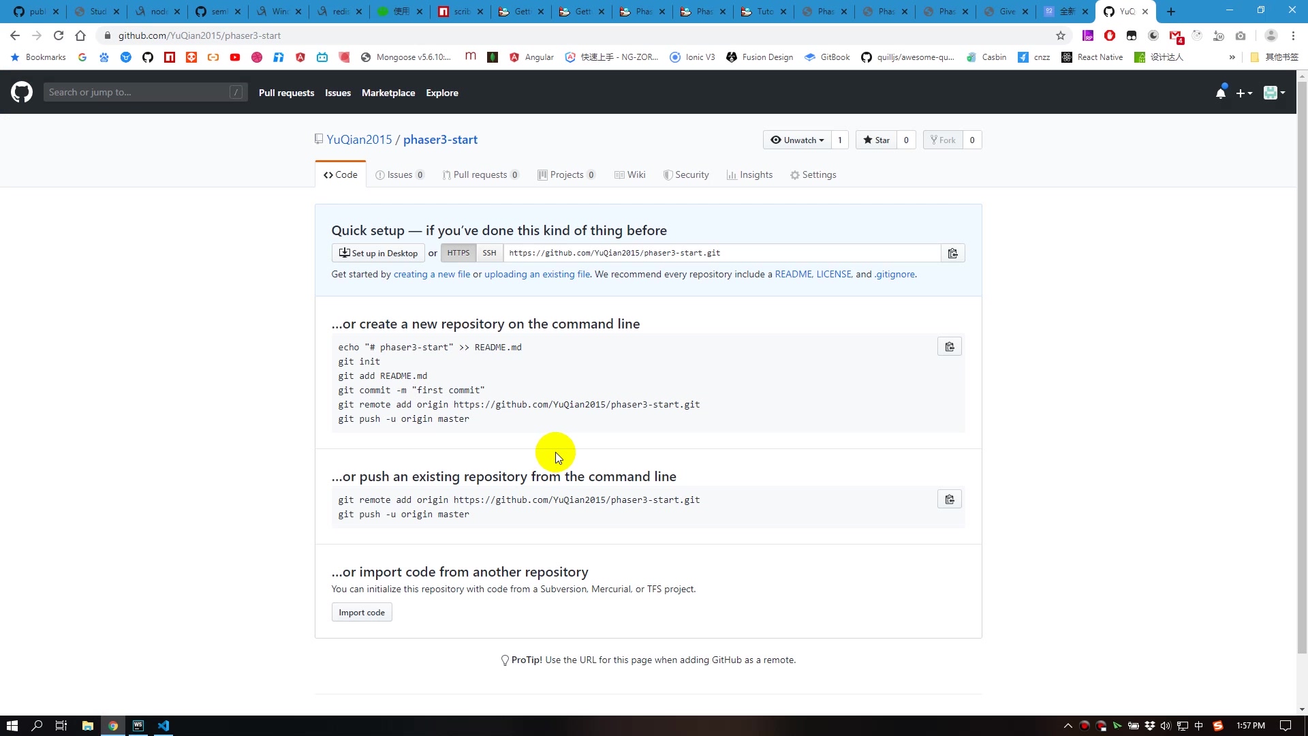Follow the creating a new file link

431,274
